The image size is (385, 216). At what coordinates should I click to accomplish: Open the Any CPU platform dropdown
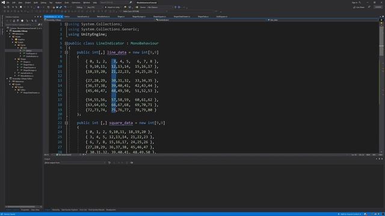(94, 7)
